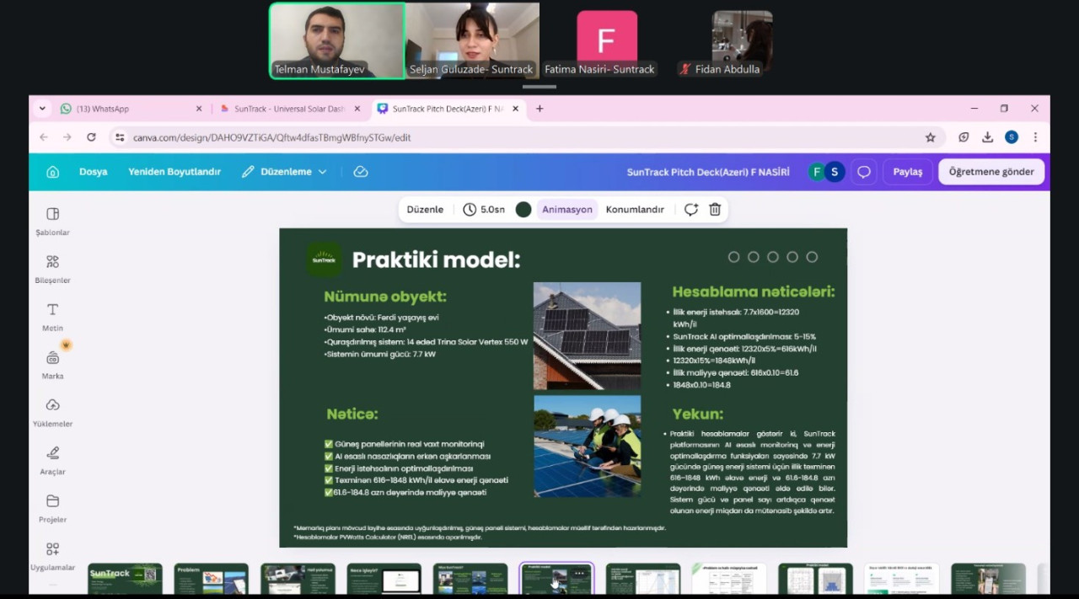Screen dimensions: 1079x599
Task: Click the Praktiki model heading on slide
Action: [x=436, y=259]
